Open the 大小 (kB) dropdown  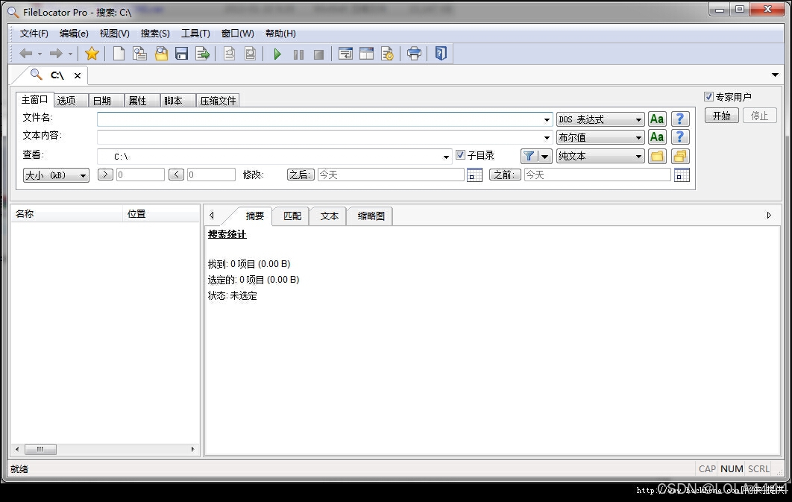56,175
